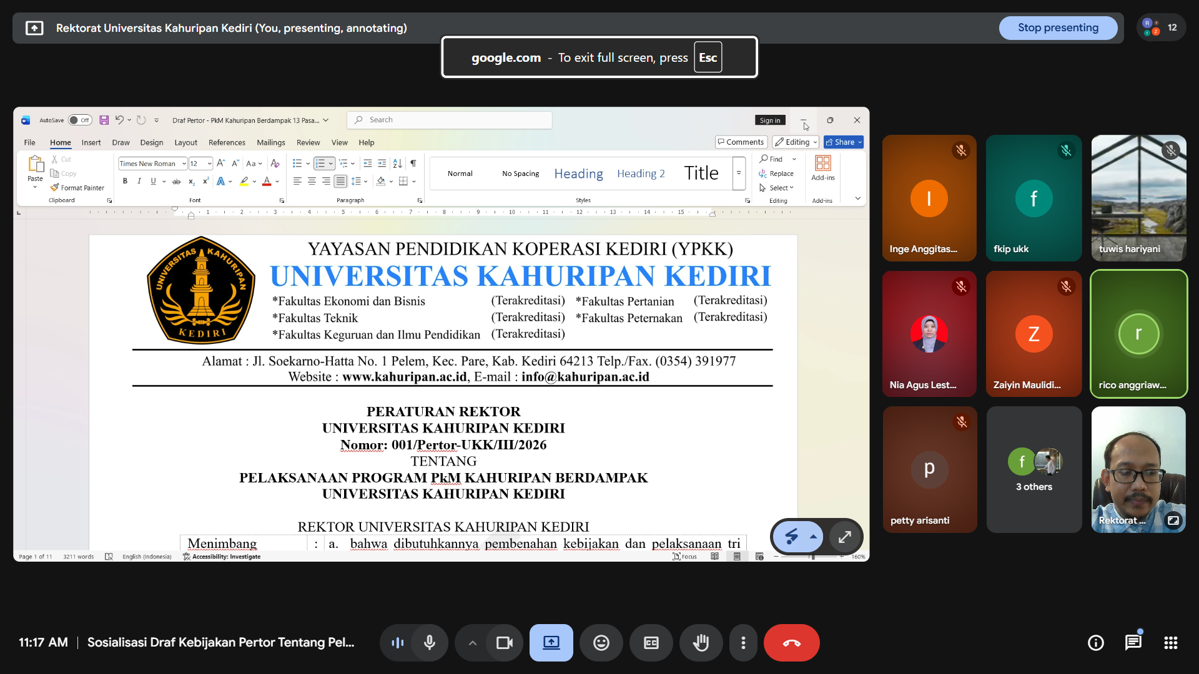Open the Insert ribbon tab
The width and height of the screenshot is (1199, 674).
91,143
